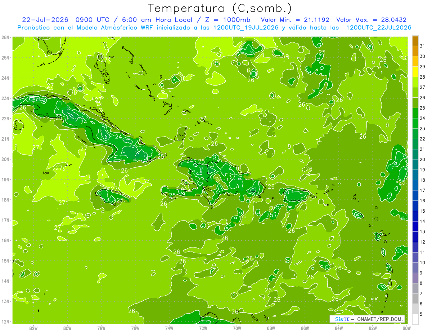Click longitude axis label '60W'
This screenshot has height=333, width=432.
406,328
